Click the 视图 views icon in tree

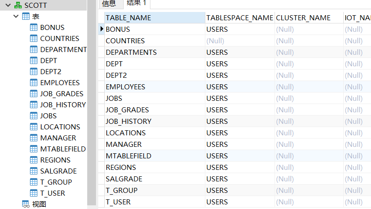coord(26,204)
